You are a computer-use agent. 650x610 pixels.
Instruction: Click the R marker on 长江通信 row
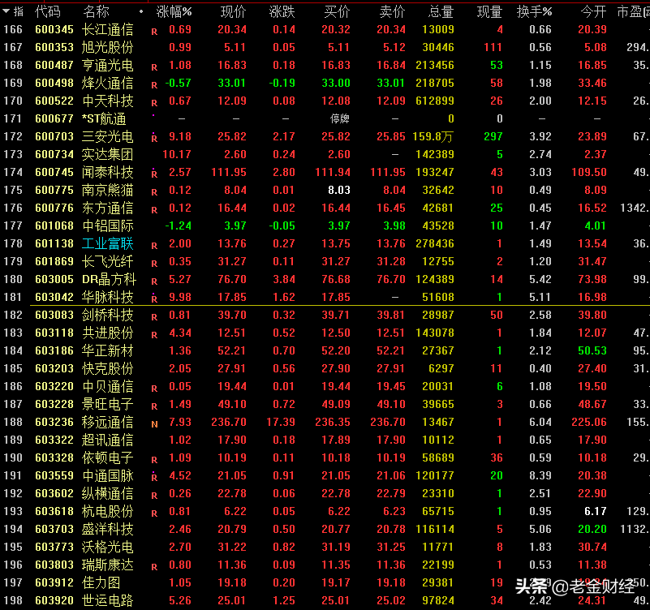tap(154, 32)
